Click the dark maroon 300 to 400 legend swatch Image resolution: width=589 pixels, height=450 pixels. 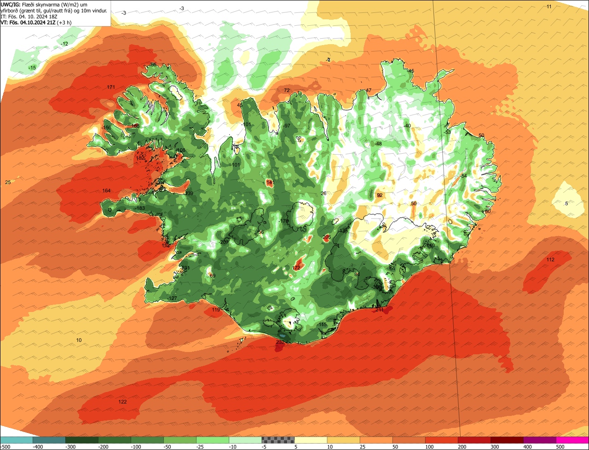(x=507, y=440)
